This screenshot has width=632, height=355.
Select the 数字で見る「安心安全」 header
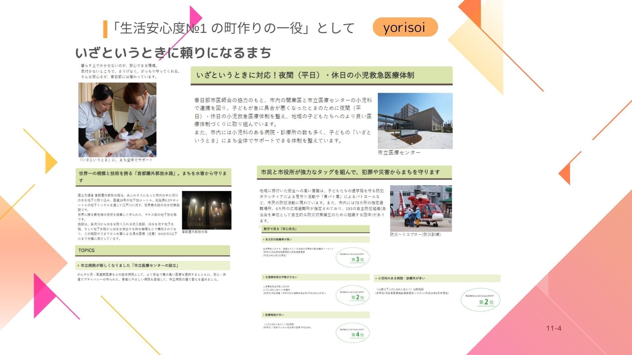[x=315, y=229]
